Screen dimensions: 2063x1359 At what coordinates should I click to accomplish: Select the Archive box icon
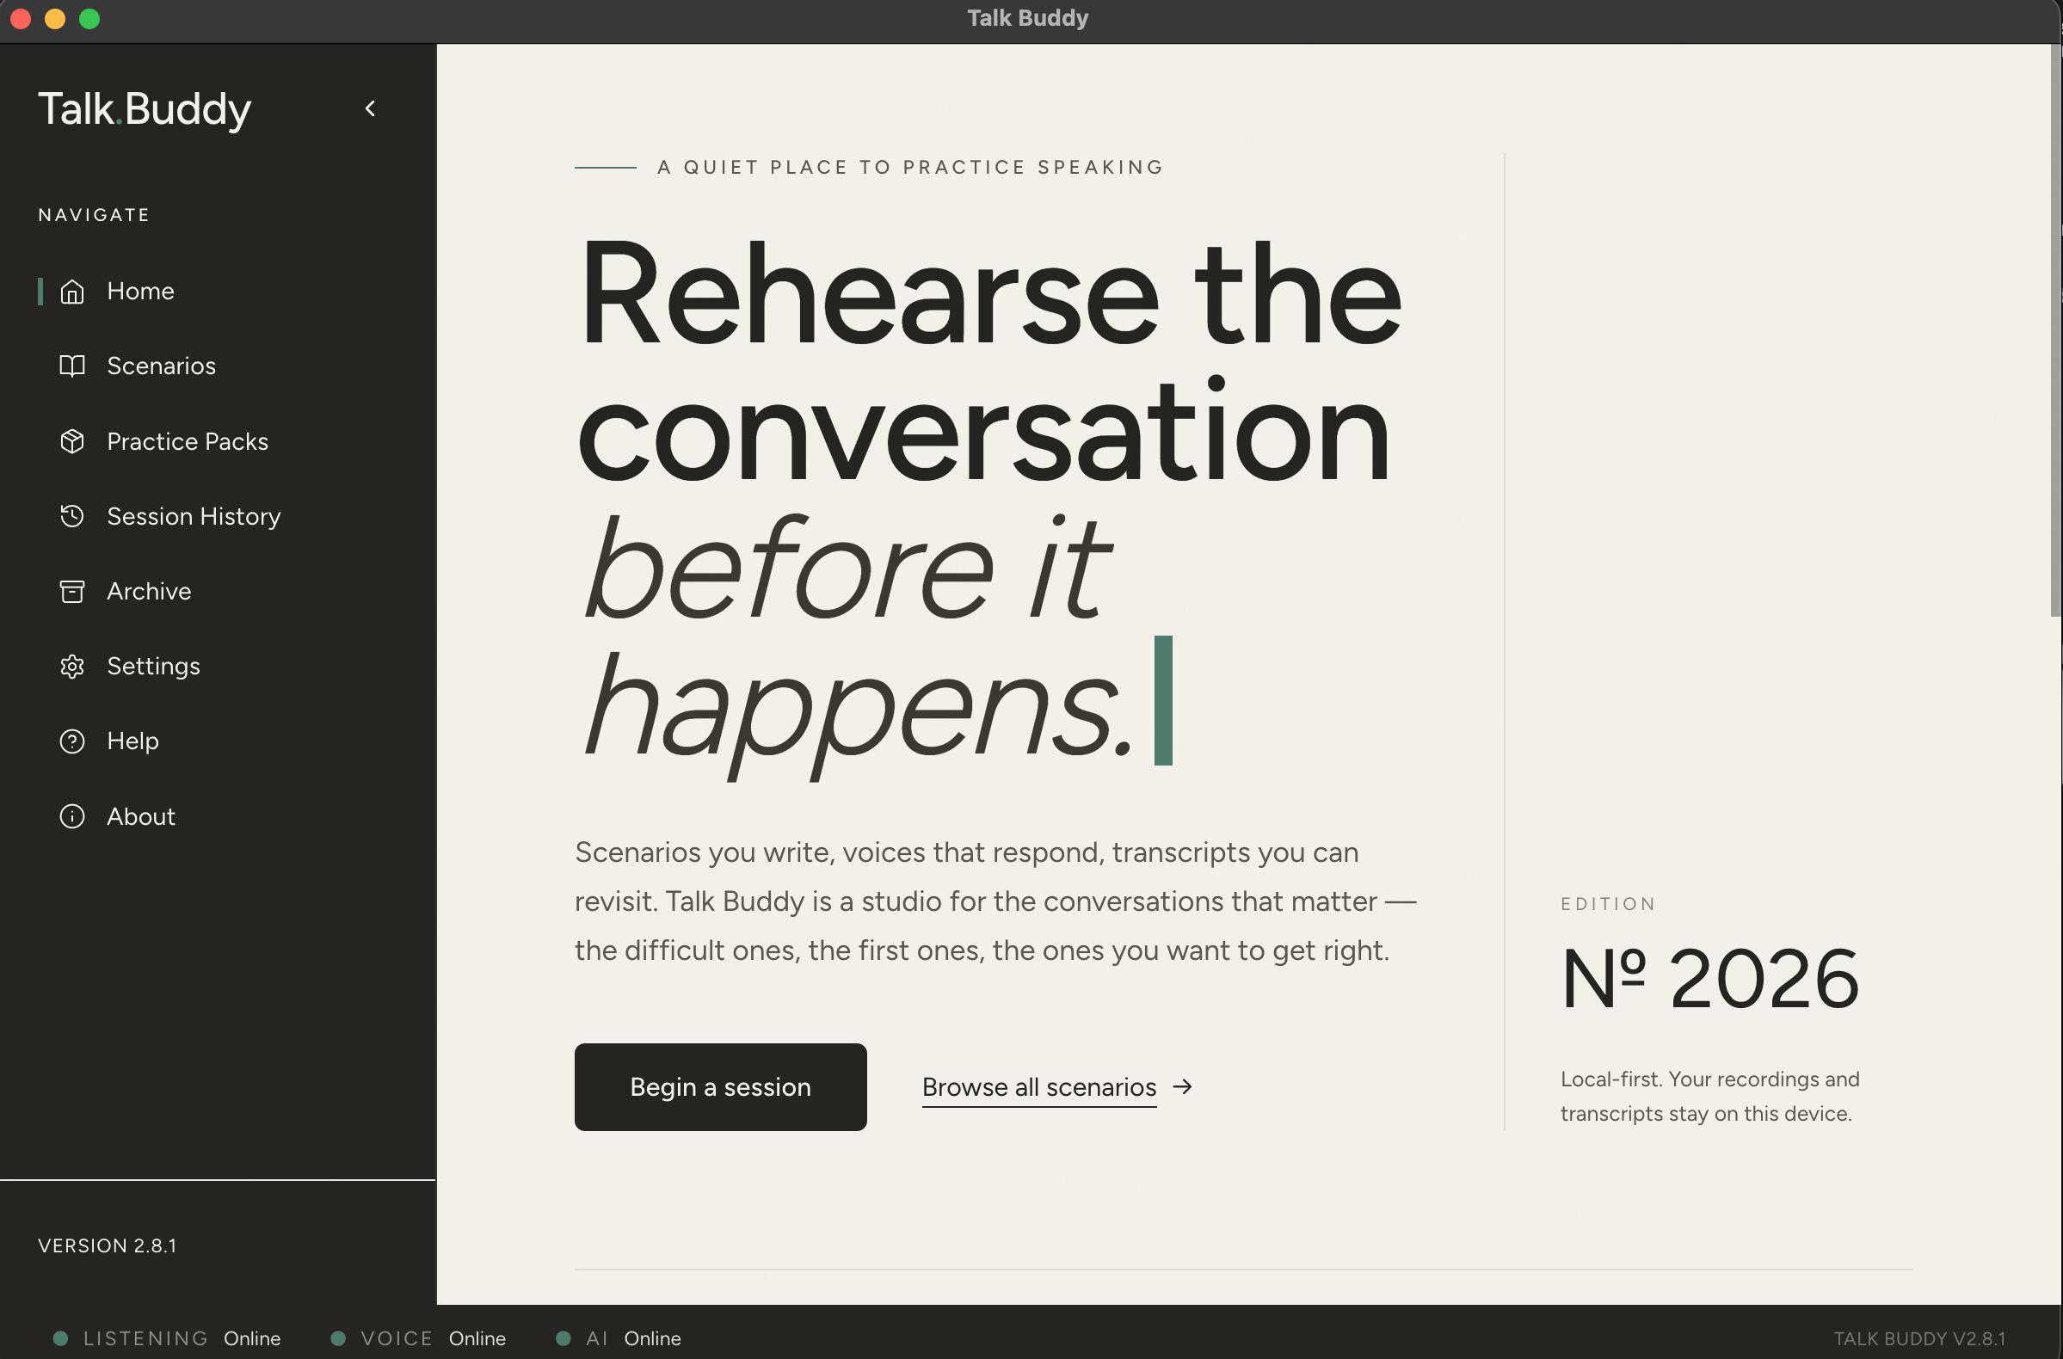point(73,591)
